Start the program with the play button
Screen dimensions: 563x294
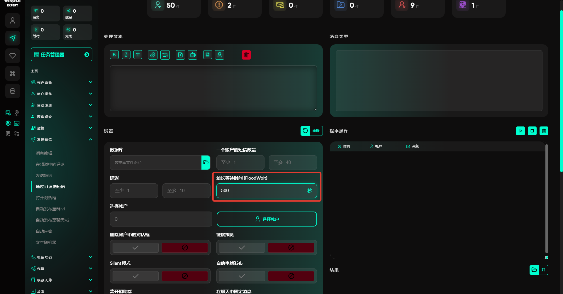(520, 131)
